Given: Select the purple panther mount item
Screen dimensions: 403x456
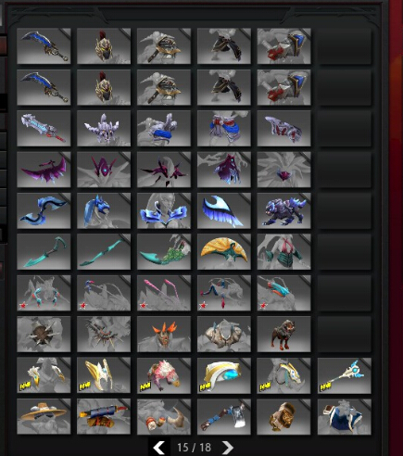Looking at the screenshot, I should [283, 210].
